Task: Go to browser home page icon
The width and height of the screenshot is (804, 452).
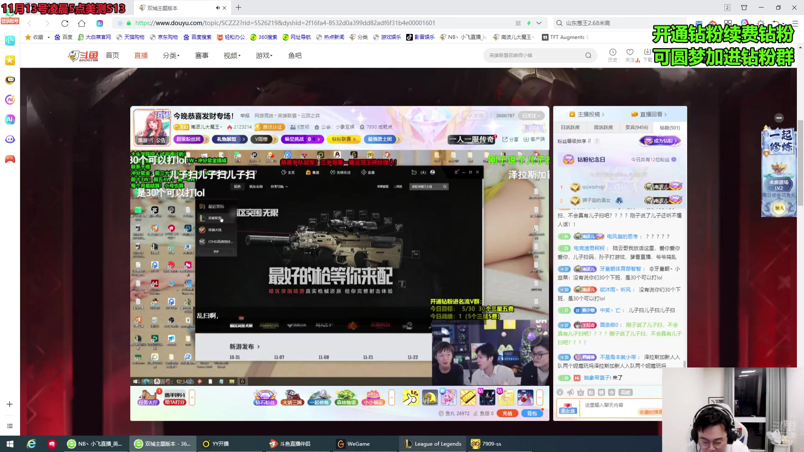Action: point(82,23)
